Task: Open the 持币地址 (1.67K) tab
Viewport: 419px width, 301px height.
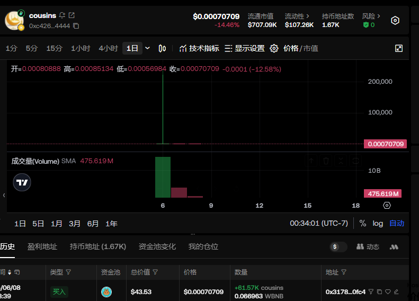Action: [x=98, y=246]
